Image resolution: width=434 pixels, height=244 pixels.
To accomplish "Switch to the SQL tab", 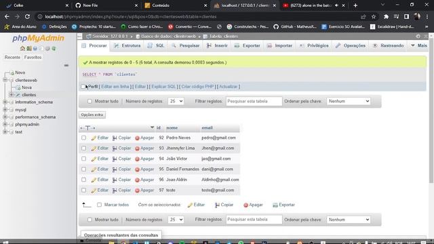I will (x=156, y=45).
